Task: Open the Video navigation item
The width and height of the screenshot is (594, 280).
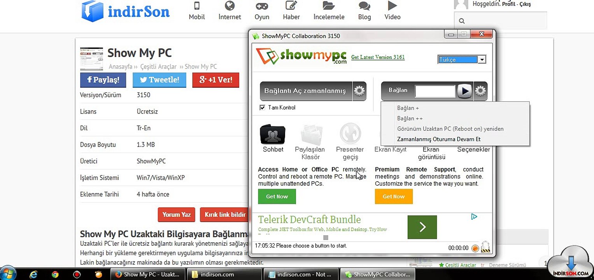Action: pos(392,11)
